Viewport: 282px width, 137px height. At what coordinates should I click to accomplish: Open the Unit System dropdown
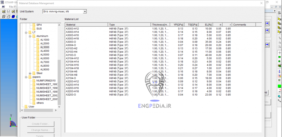click(x=85, y=12)
